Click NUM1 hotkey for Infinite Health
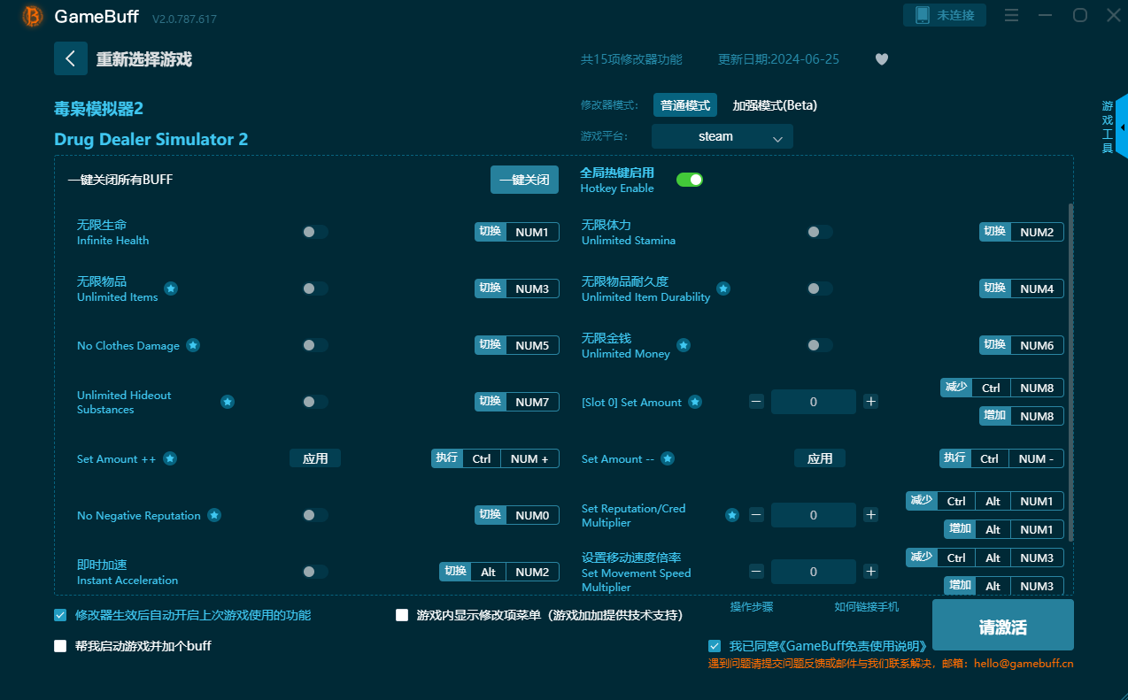1128x700 pixels. (x=532, y=232)
